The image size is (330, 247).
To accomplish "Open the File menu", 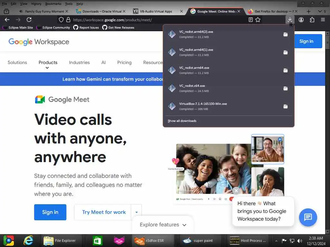I will [5, 4].
